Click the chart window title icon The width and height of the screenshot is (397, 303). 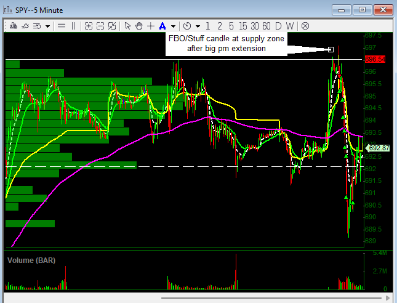(x=7, y=10)
